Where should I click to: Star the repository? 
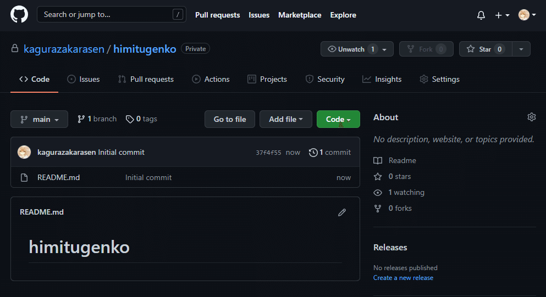pyautogui.click(x=486, y=49)
